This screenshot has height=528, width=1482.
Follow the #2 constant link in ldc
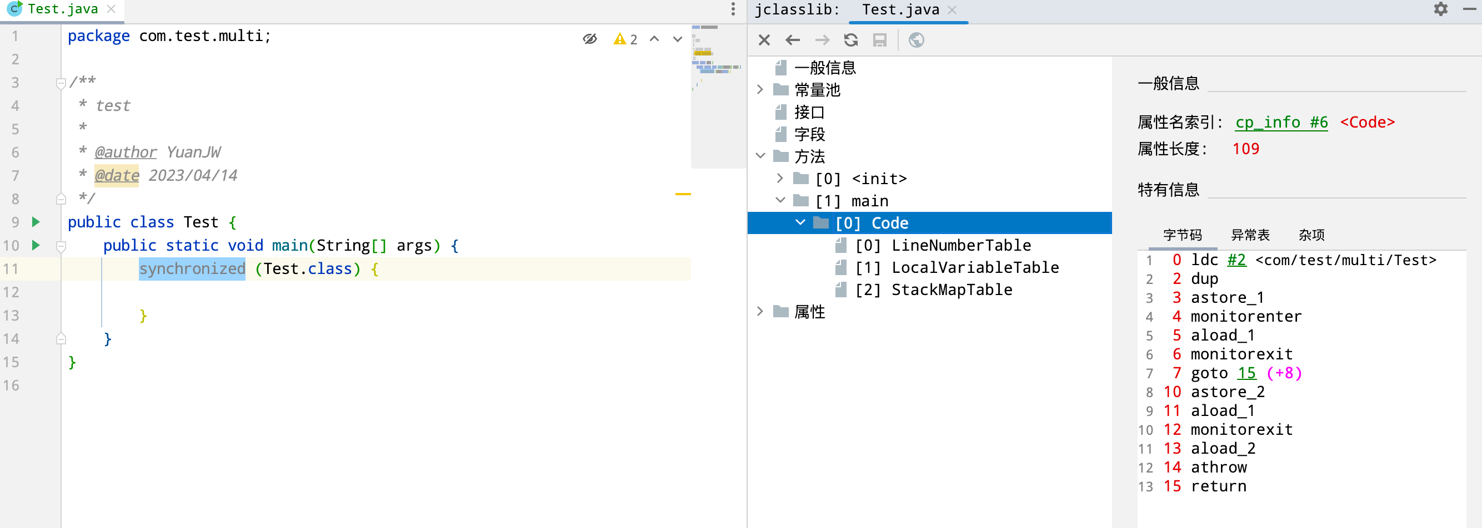(x=1236, y=260)
